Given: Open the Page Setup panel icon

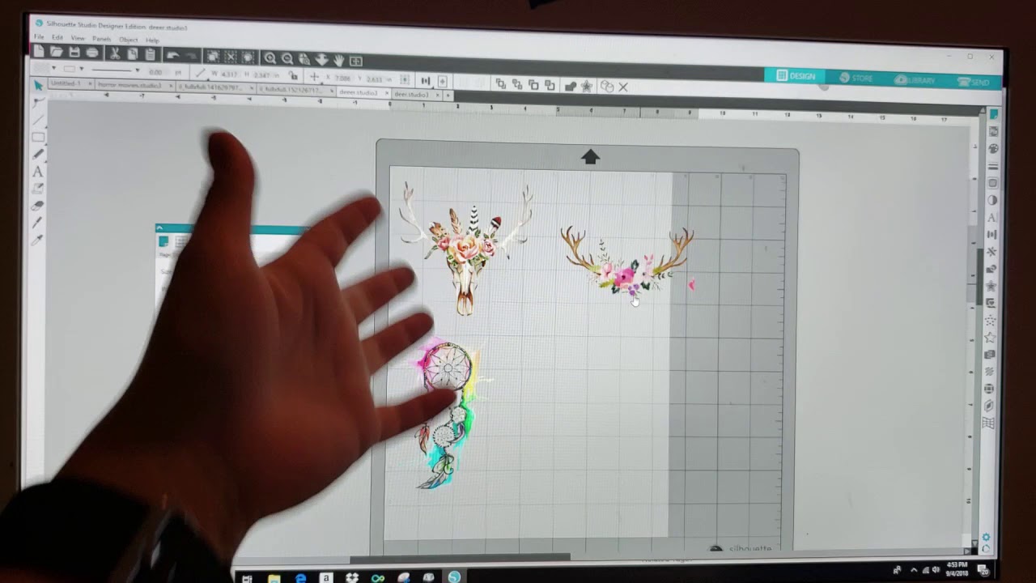Looking at the screenshot, I should coord(993,114).
